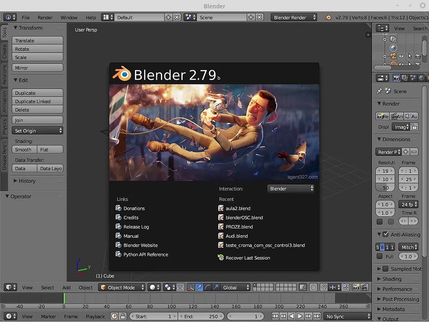Open the File menu
Screen dimensions: 429x322
pyautogui.click(x=26, y=17)
